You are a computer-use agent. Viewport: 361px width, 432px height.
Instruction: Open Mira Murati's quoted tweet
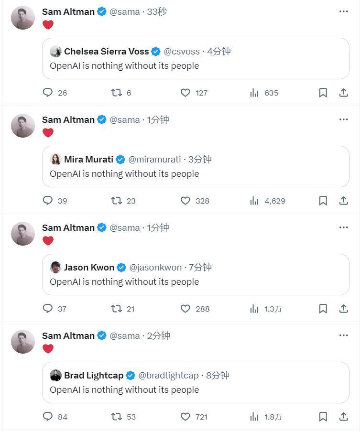coord(196,173)
